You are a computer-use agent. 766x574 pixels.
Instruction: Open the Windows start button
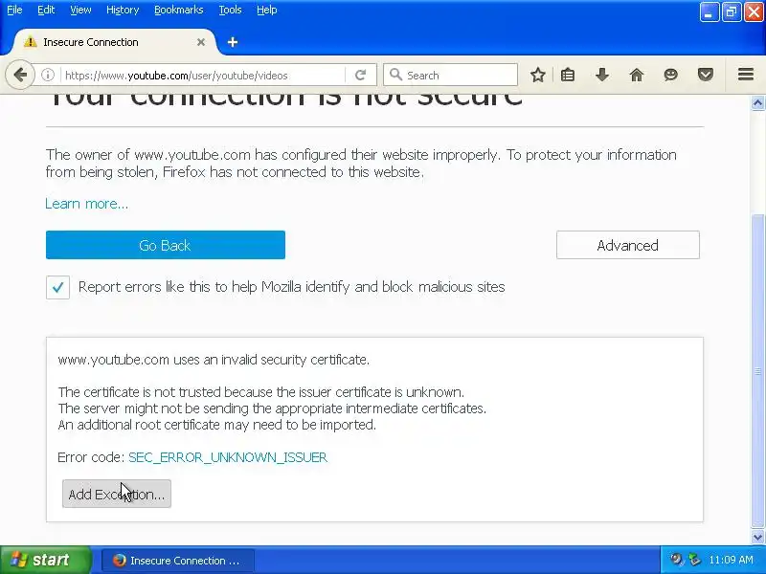point(45,560)
